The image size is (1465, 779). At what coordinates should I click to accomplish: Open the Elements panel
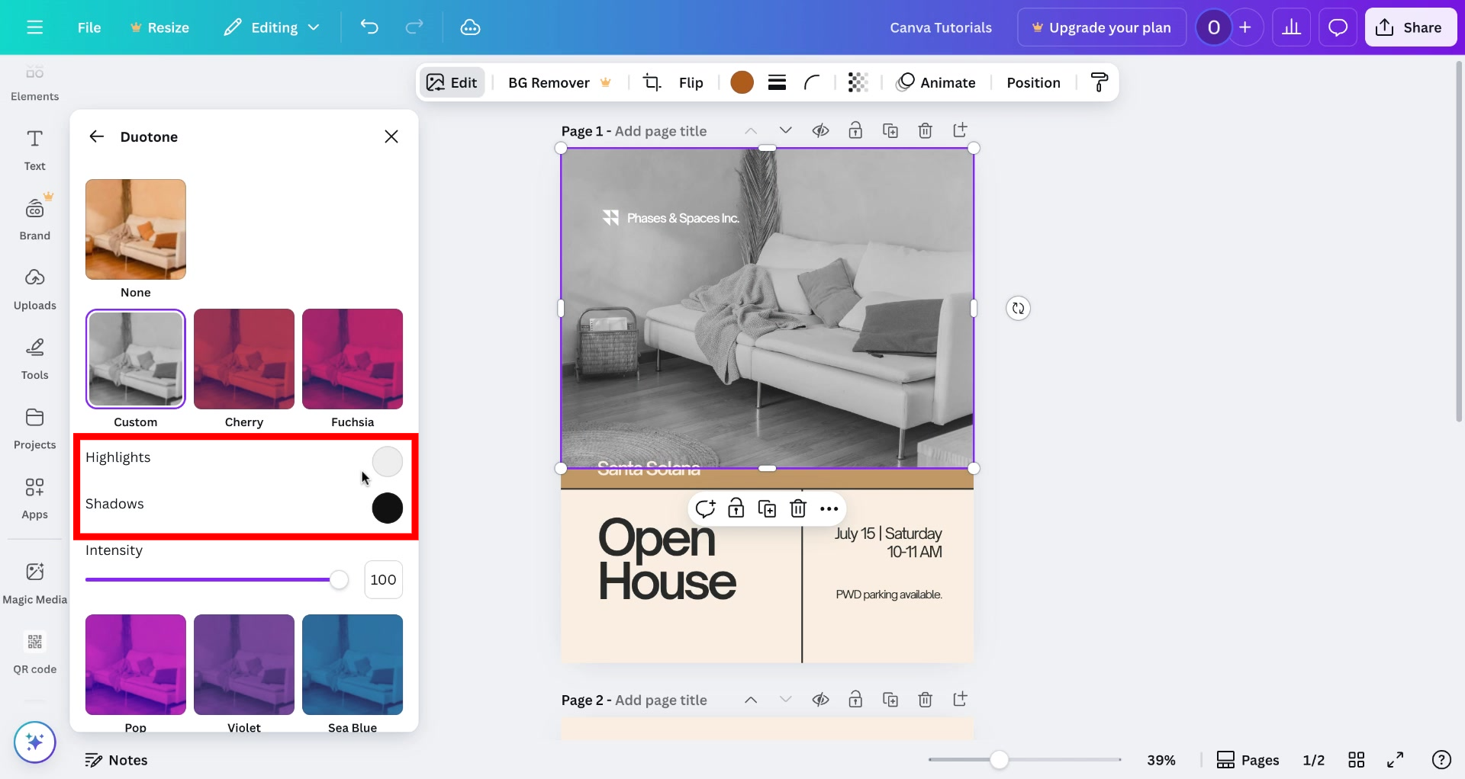point(34,82)
